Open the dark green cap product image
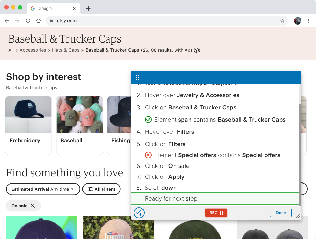 [195, 229]
